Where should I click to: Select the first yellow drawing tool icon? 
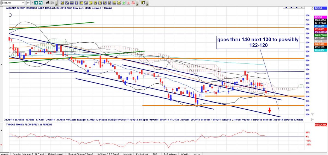coord(62,2)
